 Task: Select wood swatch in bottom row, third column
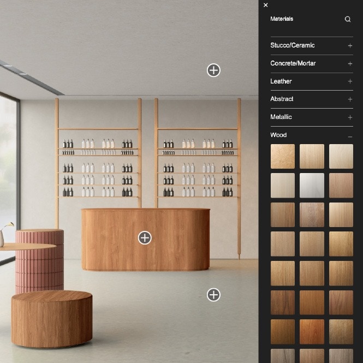coord(341,356)
